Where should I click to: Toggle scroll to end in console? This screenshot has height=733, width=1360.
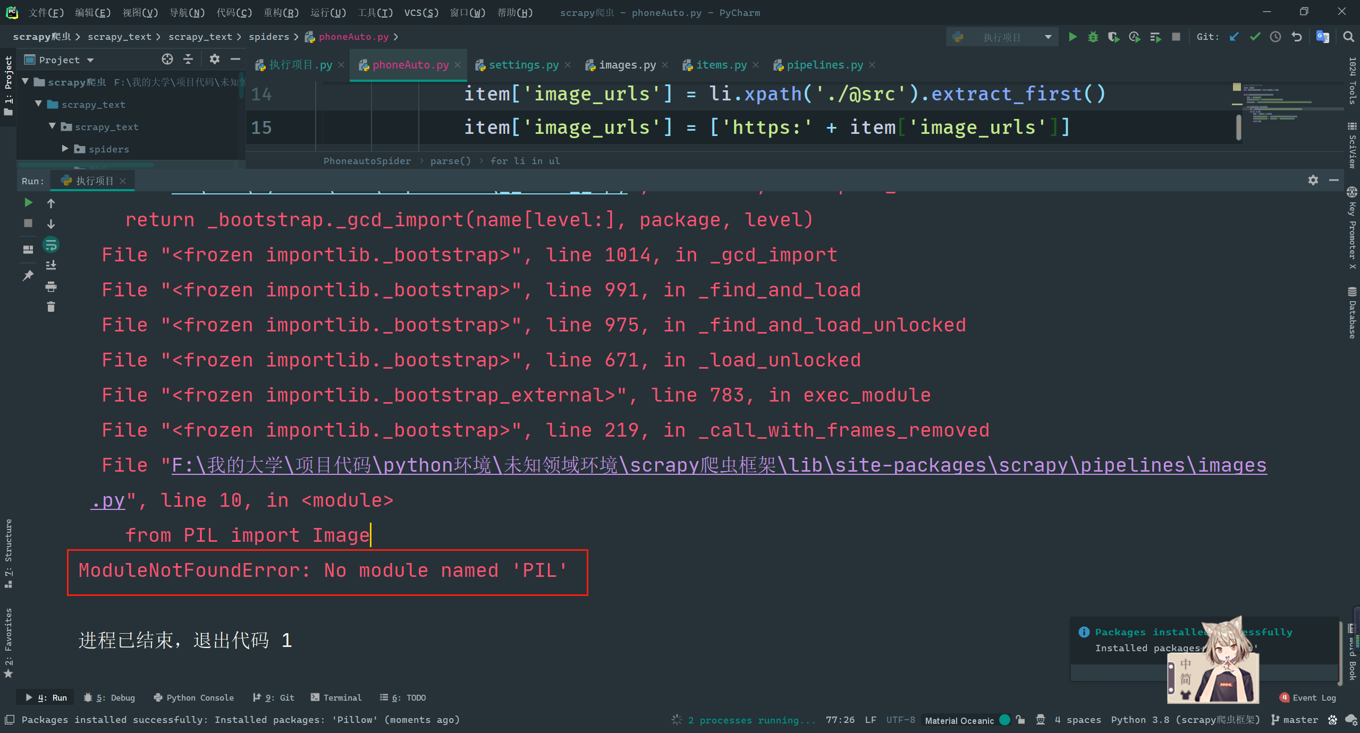pos(51,265)
